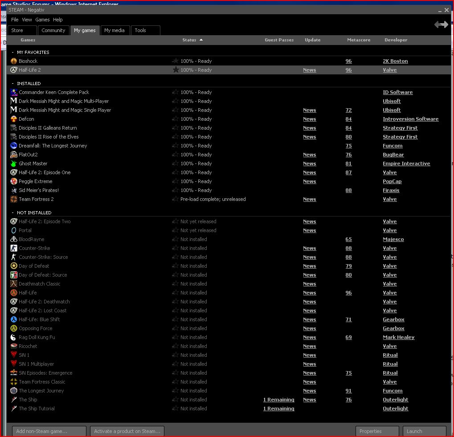454x437 pixels.
Task: Toggle favorite star for Defcon
Action: pyautogui.click(x=176, y=119)
